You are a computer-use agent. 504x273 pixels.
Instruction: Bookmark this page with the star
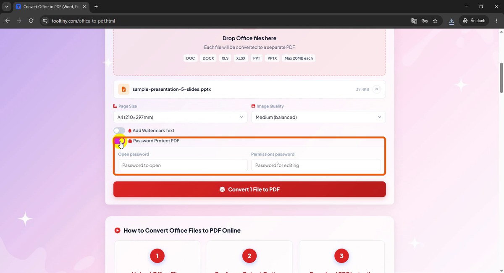[x=435, y=21]
